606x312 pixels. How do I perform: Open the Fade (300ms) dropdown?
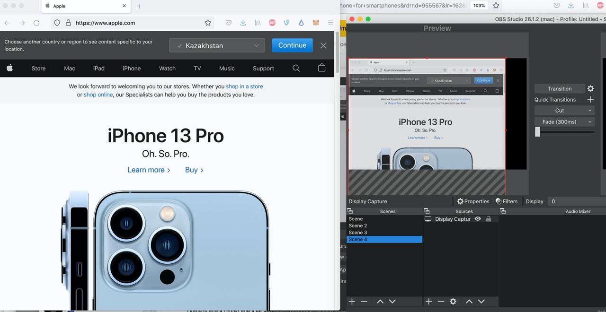tap(564, 121)
